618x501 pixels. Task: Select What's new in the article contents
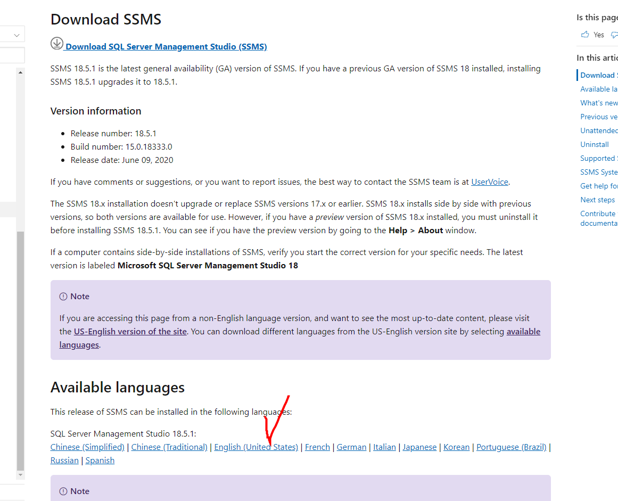pyautogui.click(x=598, y=103)
